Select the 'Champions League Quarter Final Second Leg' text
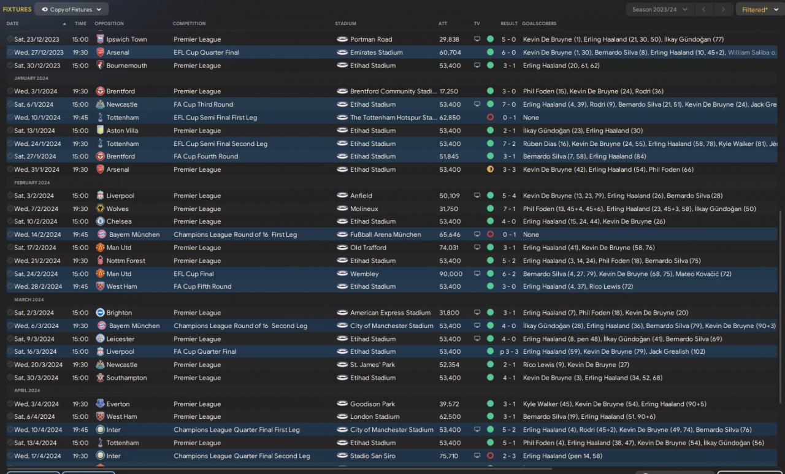Image resolution: width=785 pixels, height=474 pixels. pyautogui.click(x=242, y=456)
